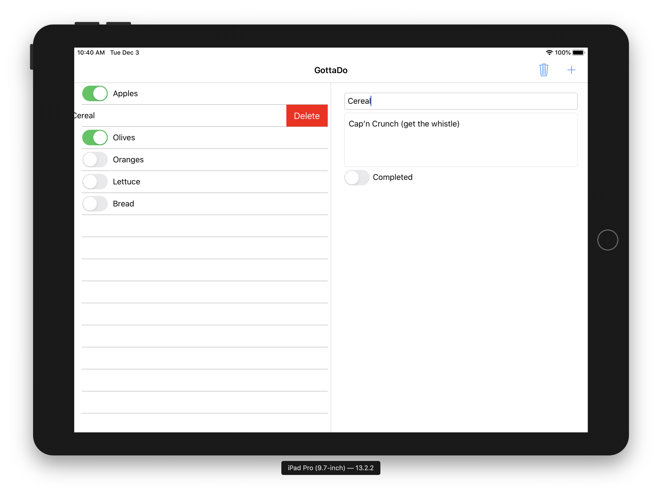
Task: Click the Cereal title text field
Action: pyautogui.click(x=460, y=101)
